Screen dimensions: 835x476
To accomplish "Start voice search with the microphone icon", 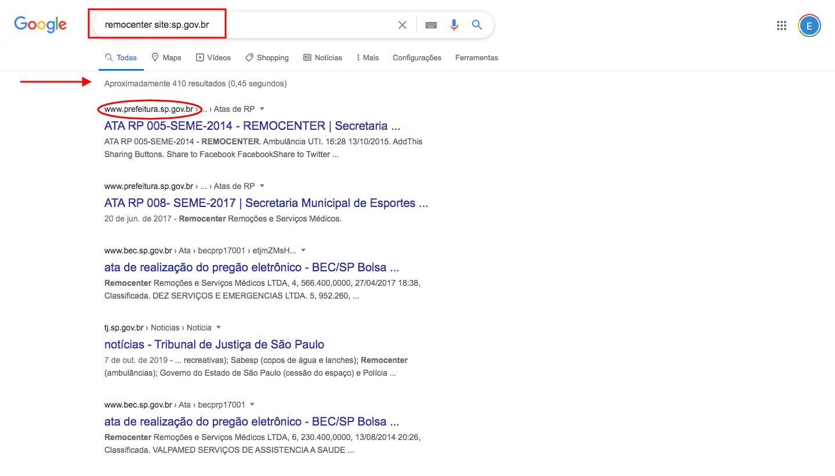I will pos(454,25).
